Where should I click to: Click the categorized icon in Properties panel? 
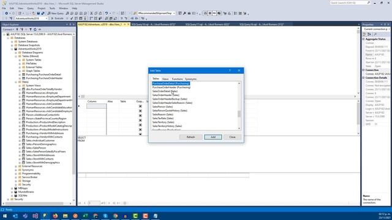(x=365, y=34)
